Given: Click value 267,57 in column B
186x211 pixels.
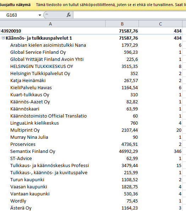Looking at the screenshot, I should point(131,81).
